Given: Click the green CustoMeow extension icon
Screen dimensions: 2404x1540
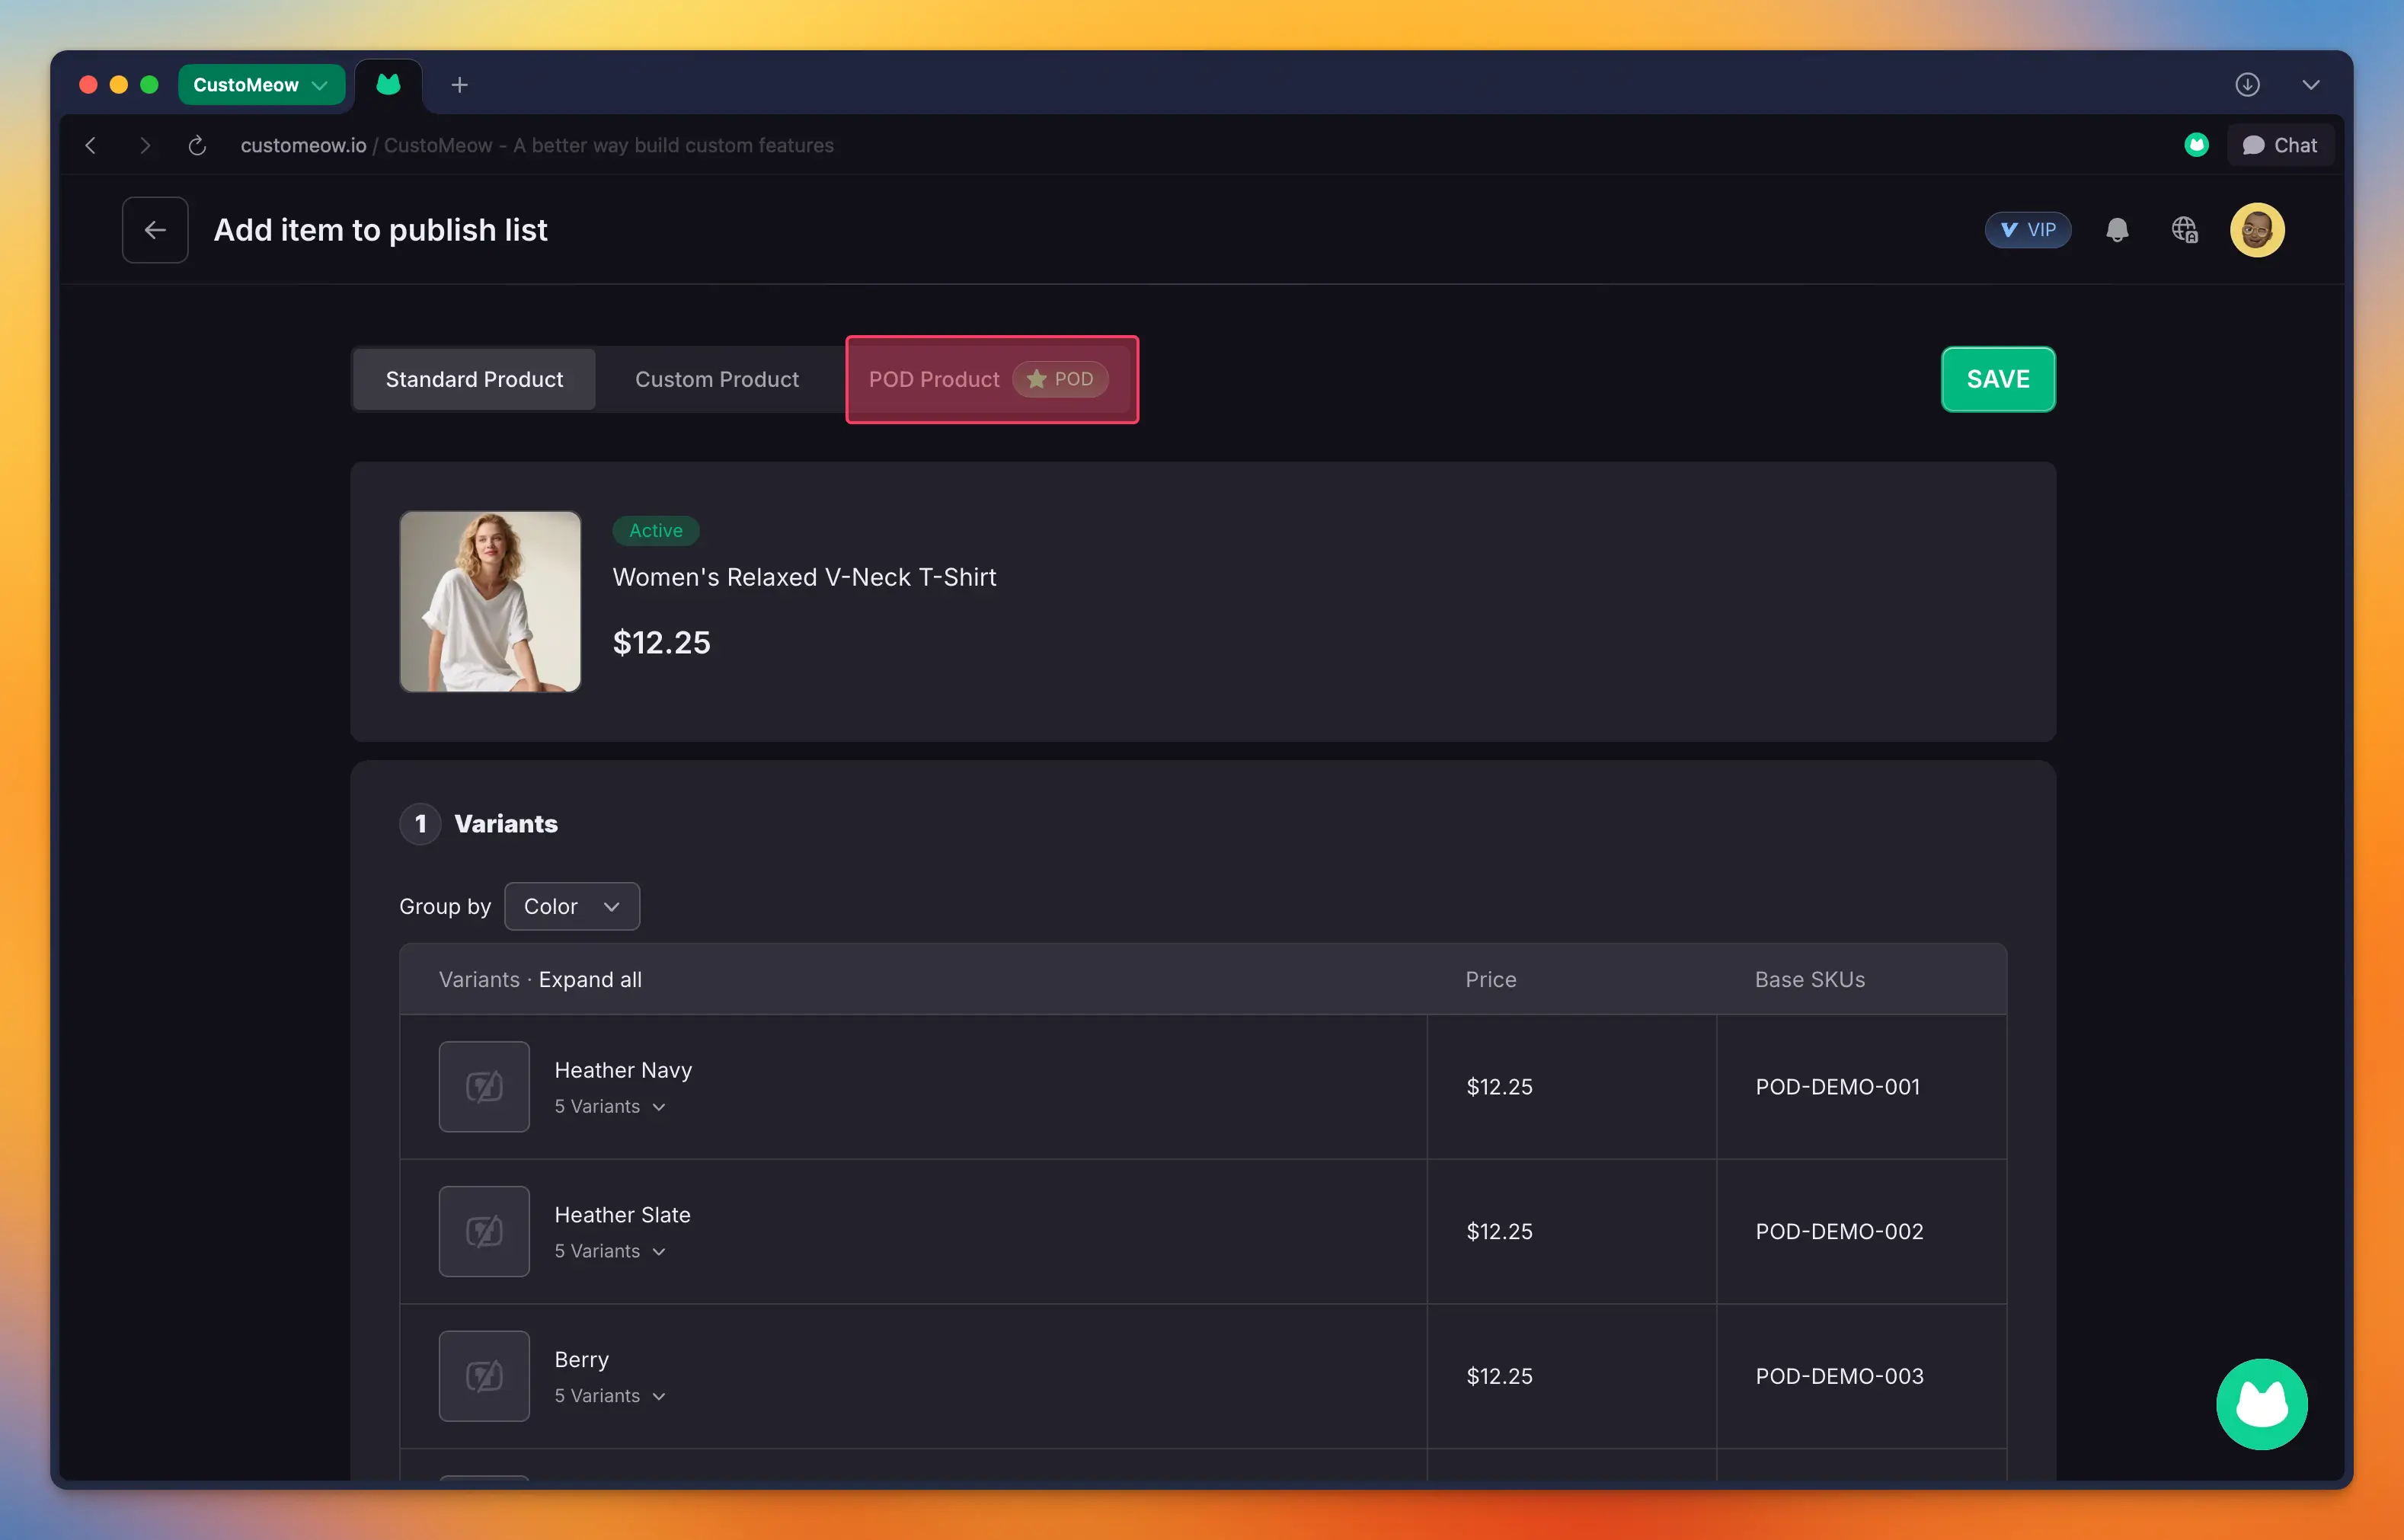Looking at the screenshot, I should pos(2196,146).
